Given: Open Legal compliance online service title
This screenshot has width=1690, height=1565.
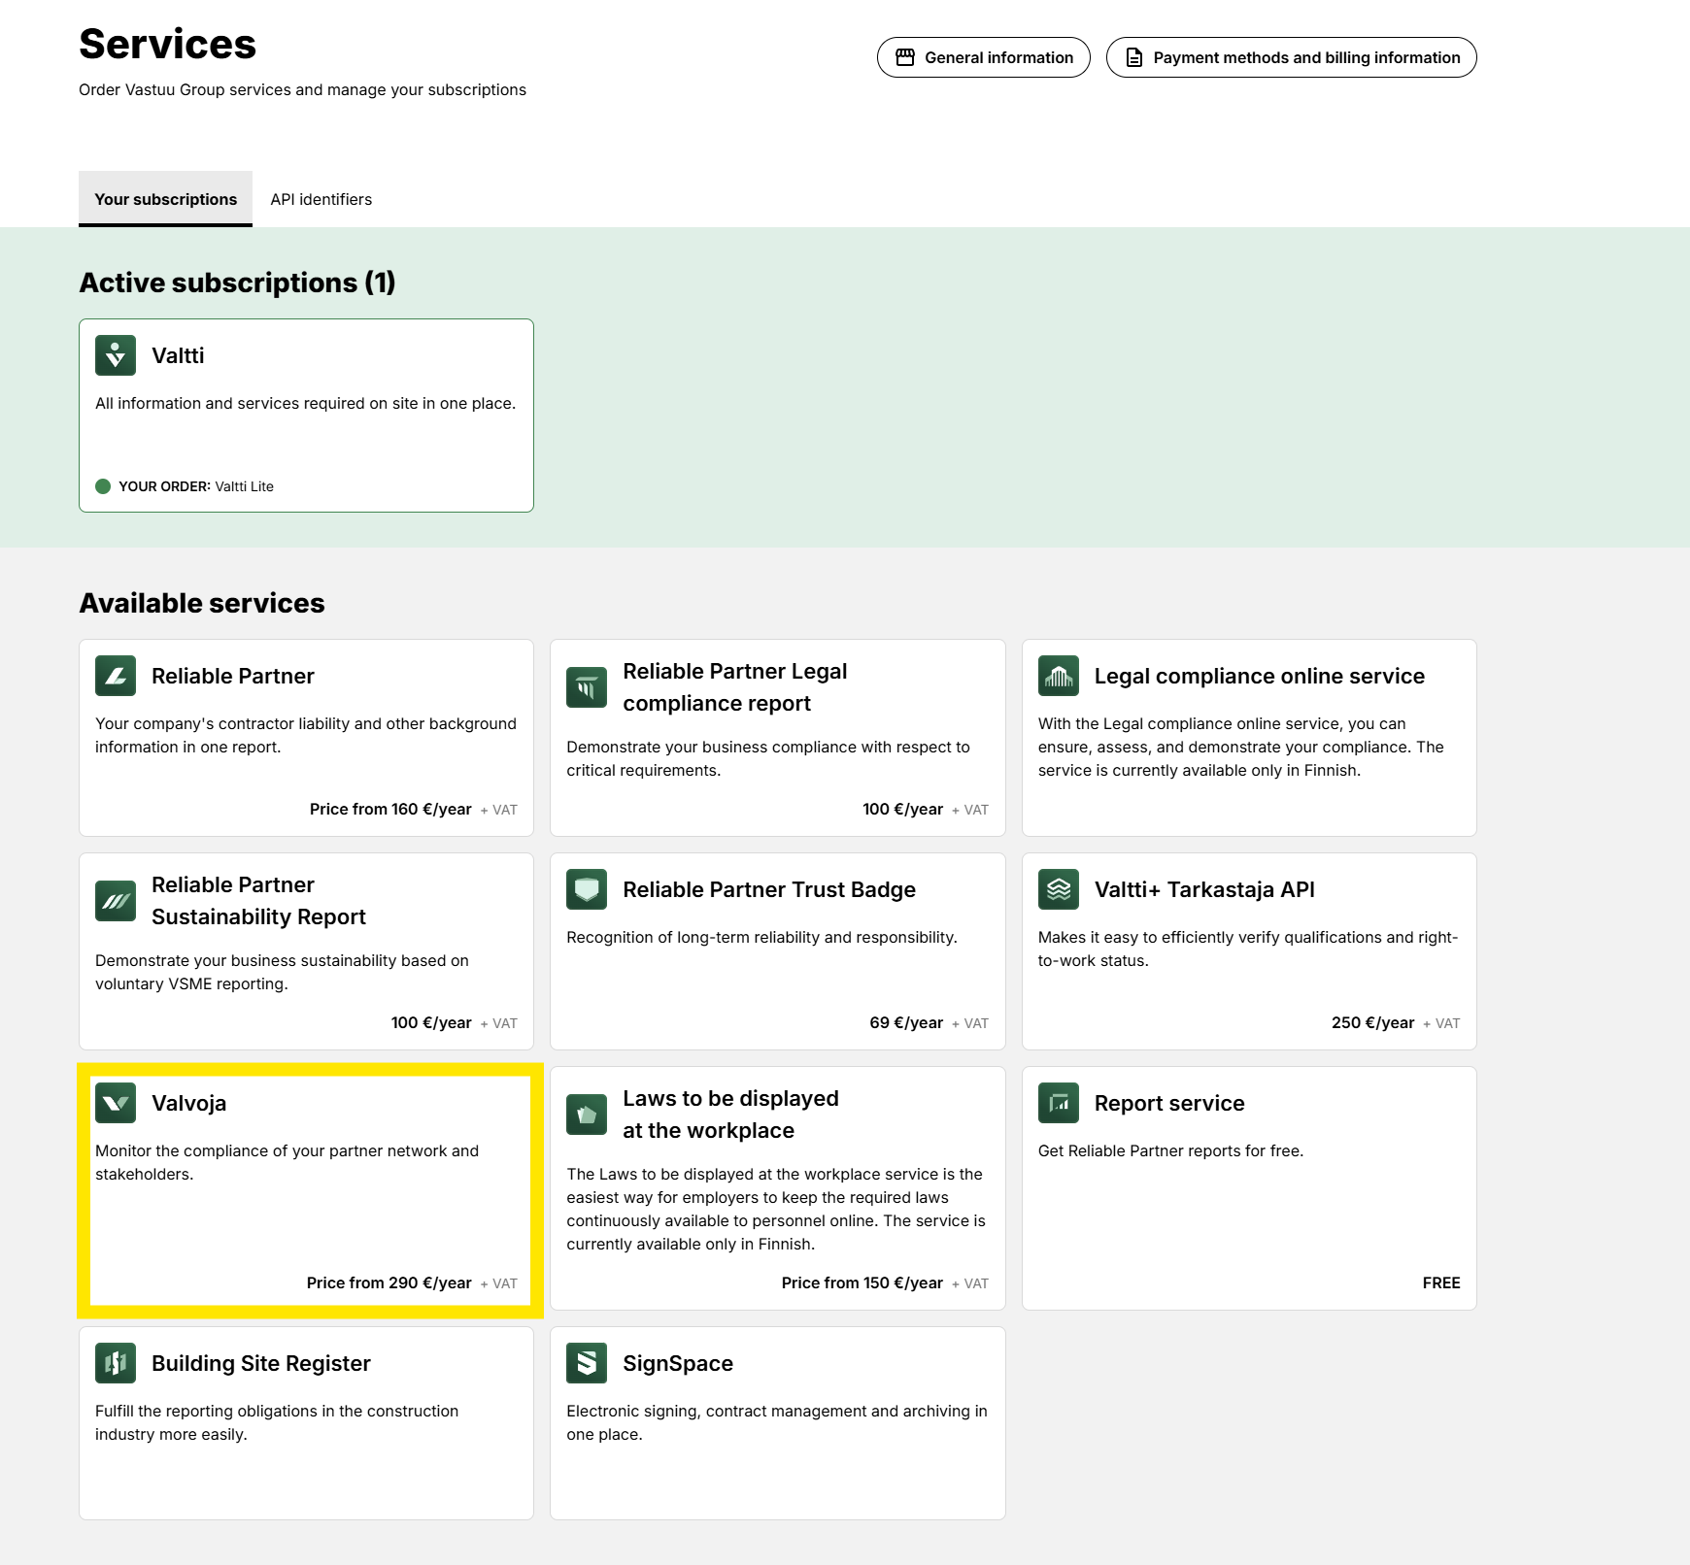Looking at the screenshot, I should click(1260, 676).
